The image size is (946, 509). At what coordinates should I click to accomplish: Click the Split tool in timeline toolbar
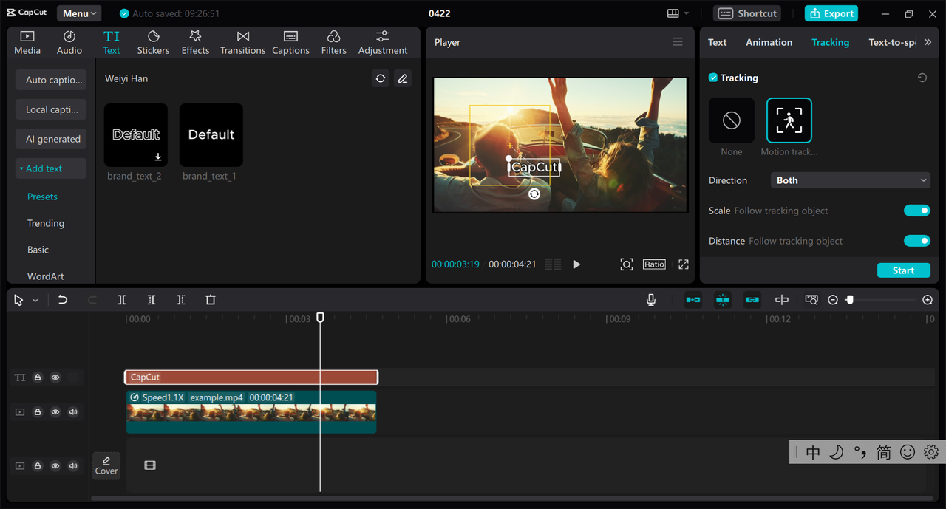[122, 300]
